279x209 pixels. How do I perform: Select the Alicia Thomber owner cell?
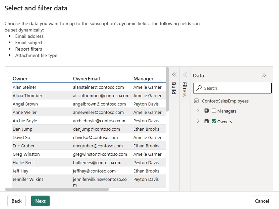(x=27, y=95)
